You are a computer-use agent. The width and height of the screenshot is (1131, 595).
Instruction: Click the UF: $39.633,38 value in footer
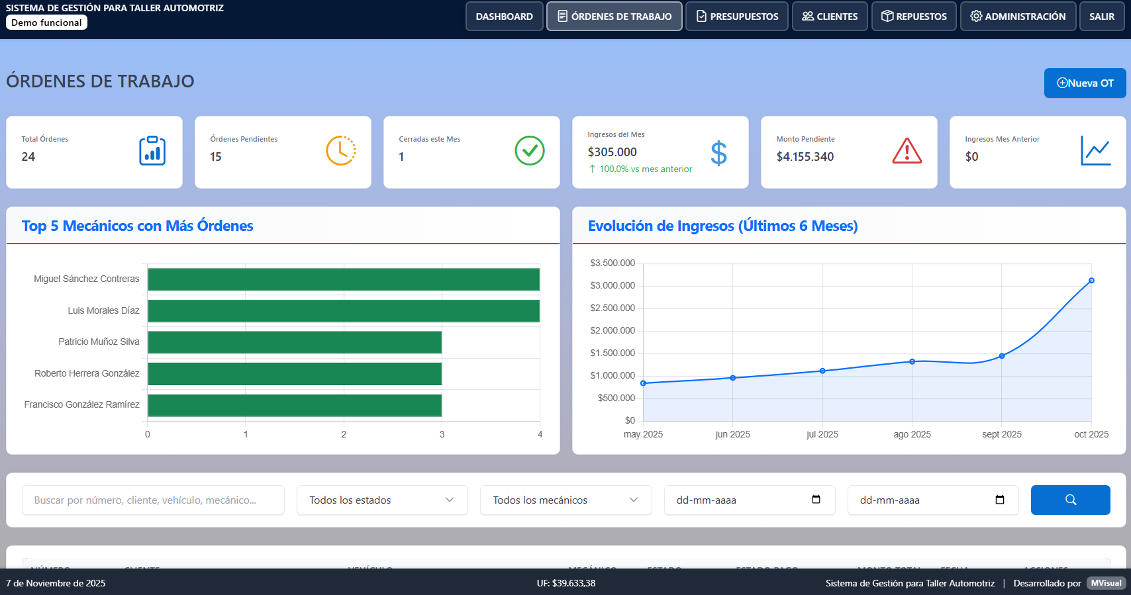566,583
